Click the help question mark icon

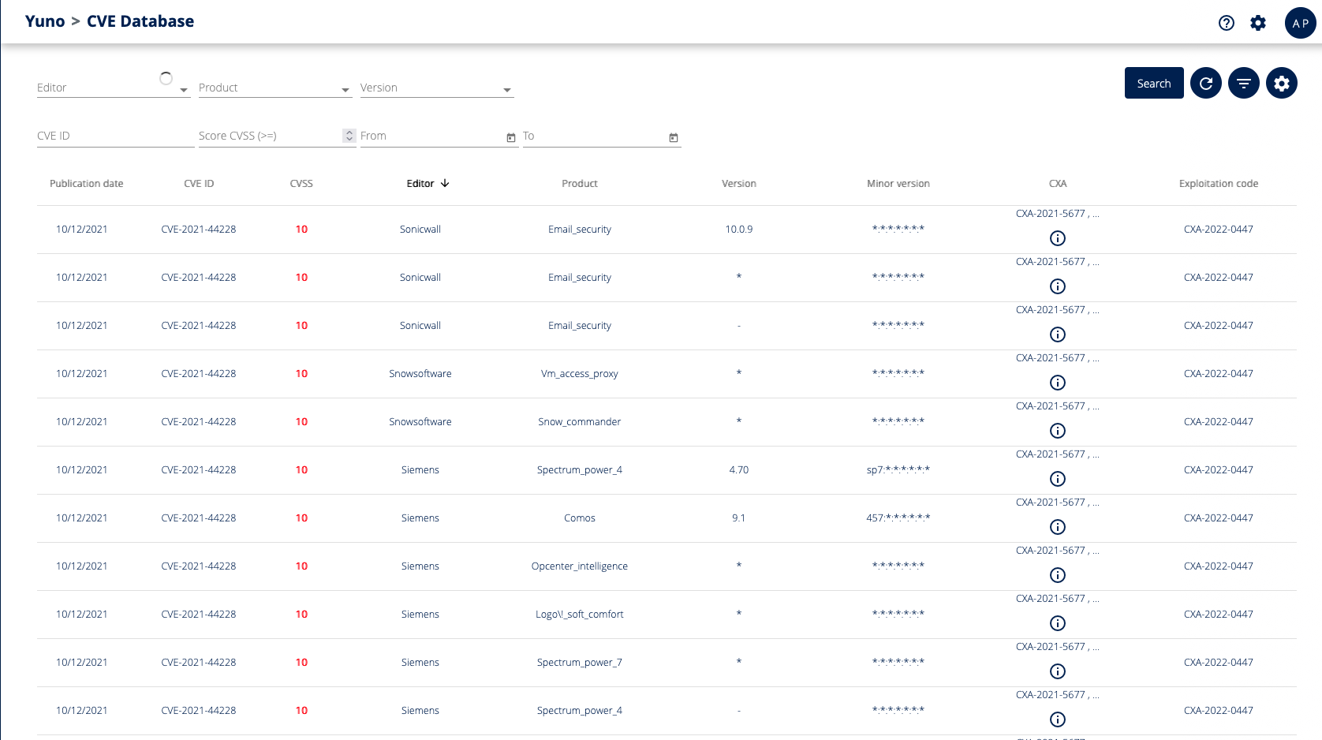(1226, 23)
